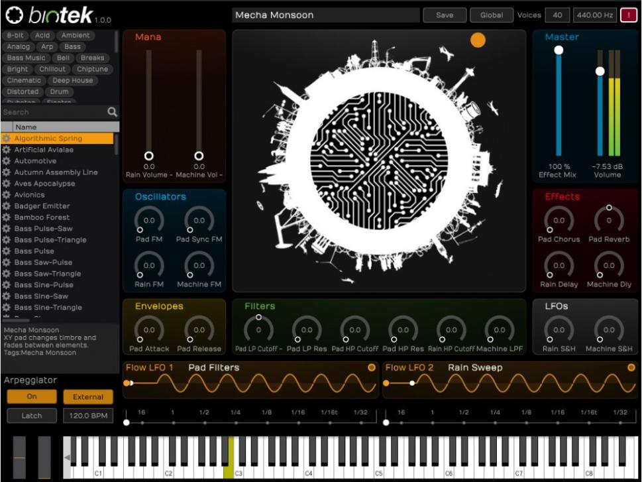Click the Pad LP Cutoff knob
The height and width of the screenshot is (482, 642).
tap(258, 330)
